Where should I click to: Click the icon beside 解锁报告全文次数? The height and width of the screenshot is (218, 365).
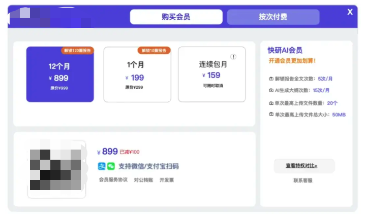[x=271, y=79]
